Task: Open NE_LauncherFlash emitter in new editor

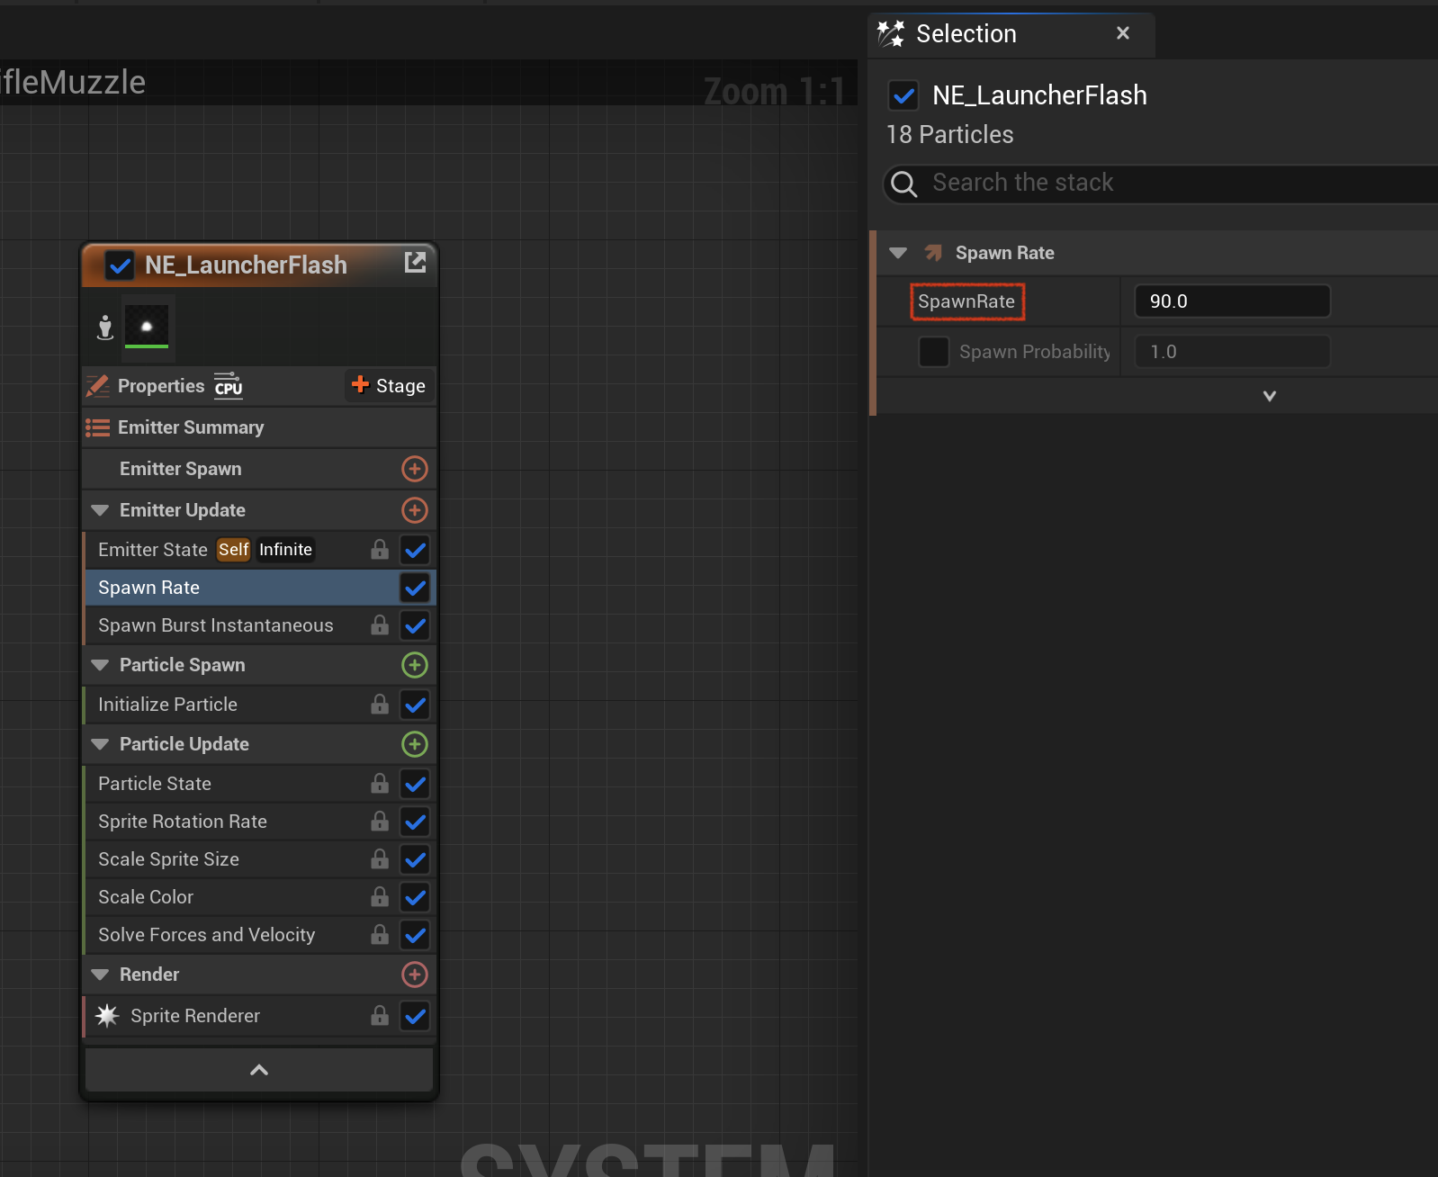Action: pos(415,262)
